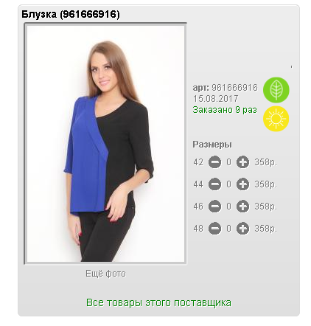
Task: Decrease quantity for size 48
Action: tap(214, 229)
